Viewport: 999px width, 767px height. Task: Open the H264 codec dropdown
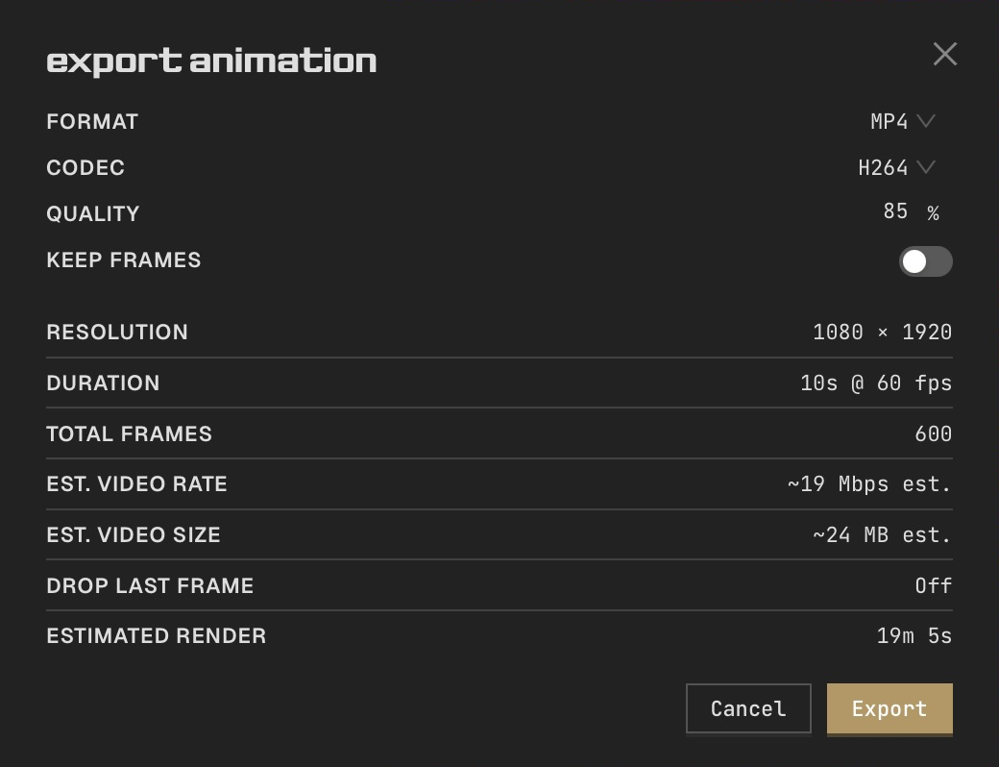click(x=896, y=167)
